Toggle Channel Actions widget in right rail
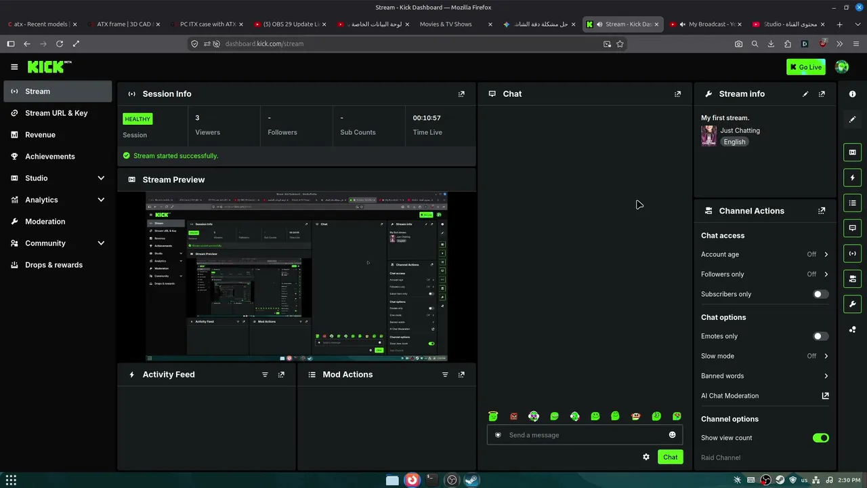 [853, 279]
